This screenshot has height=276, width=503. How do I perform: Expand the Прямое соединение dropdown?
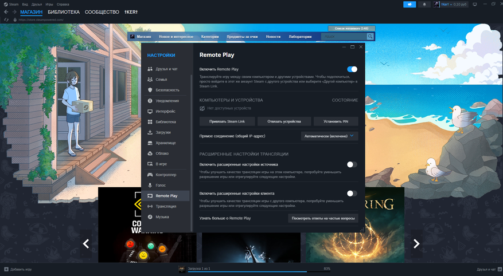(x=330, y=136)
